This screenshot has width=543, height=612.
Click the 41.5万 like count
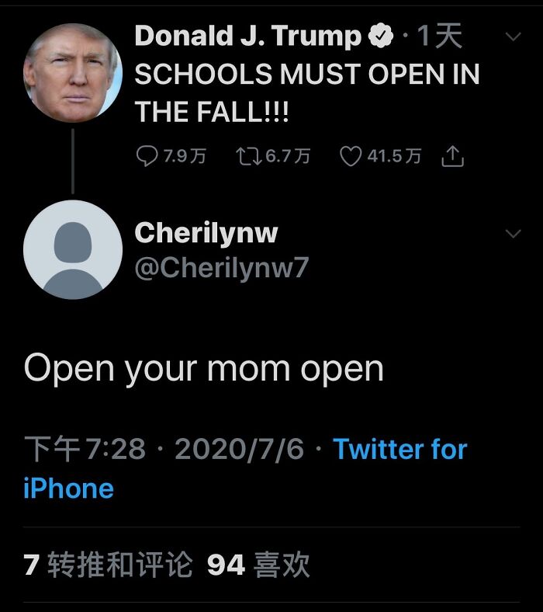(x=394, y=156)
